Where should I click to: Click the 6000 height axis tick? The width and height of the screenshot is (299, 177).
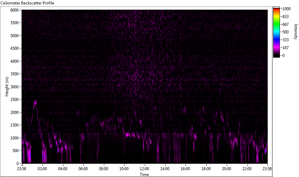pos(15,10)
